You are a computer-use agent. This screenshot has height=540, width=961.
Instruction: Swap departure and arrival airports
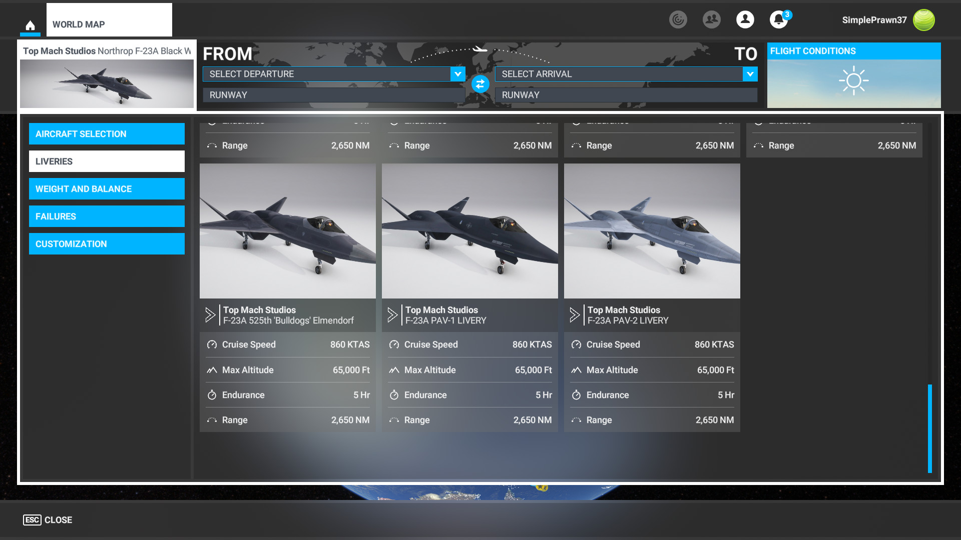(480, 84)
